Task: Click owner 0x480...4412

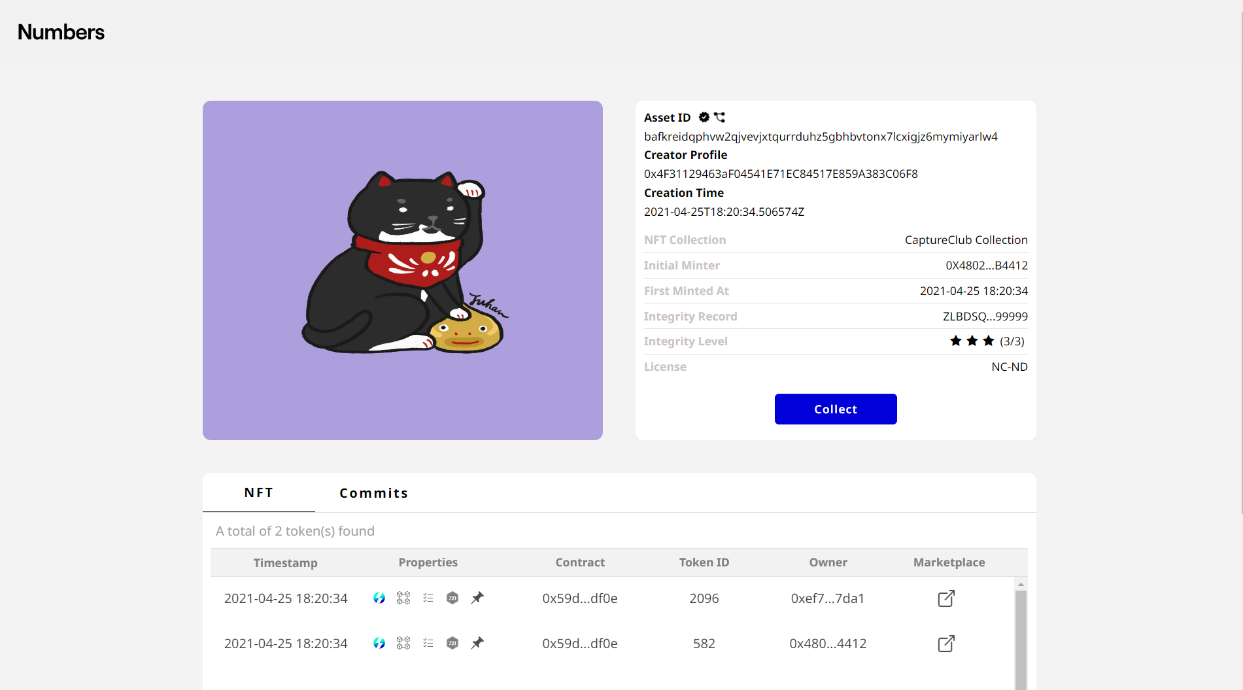Action: pos(828,644)
